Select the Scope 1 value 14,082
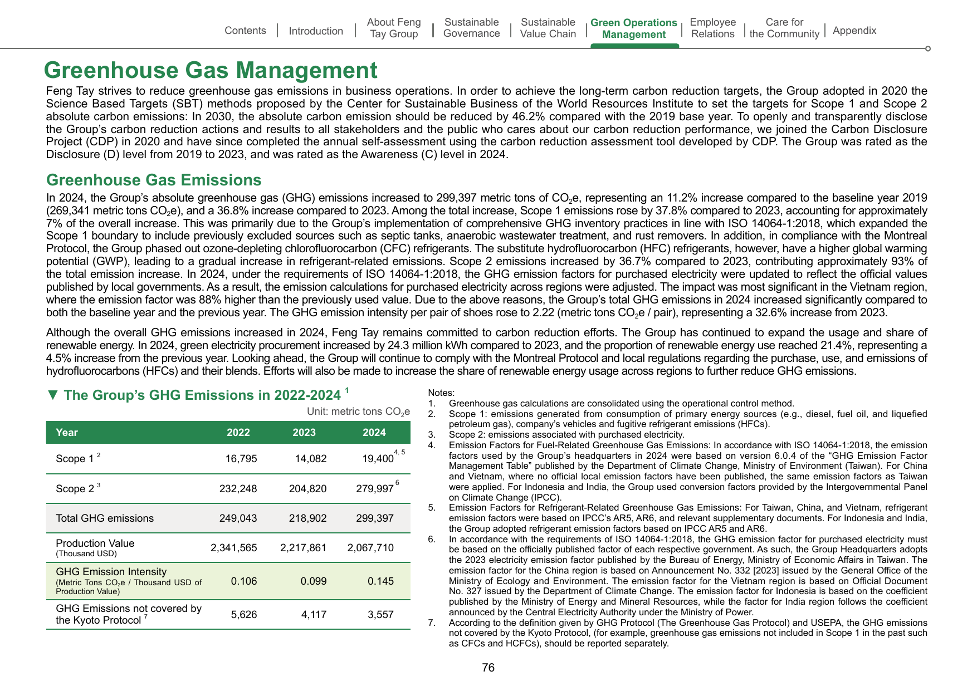Image resolution: width=977 pixels, height=691 pixels. click(311, 459)
